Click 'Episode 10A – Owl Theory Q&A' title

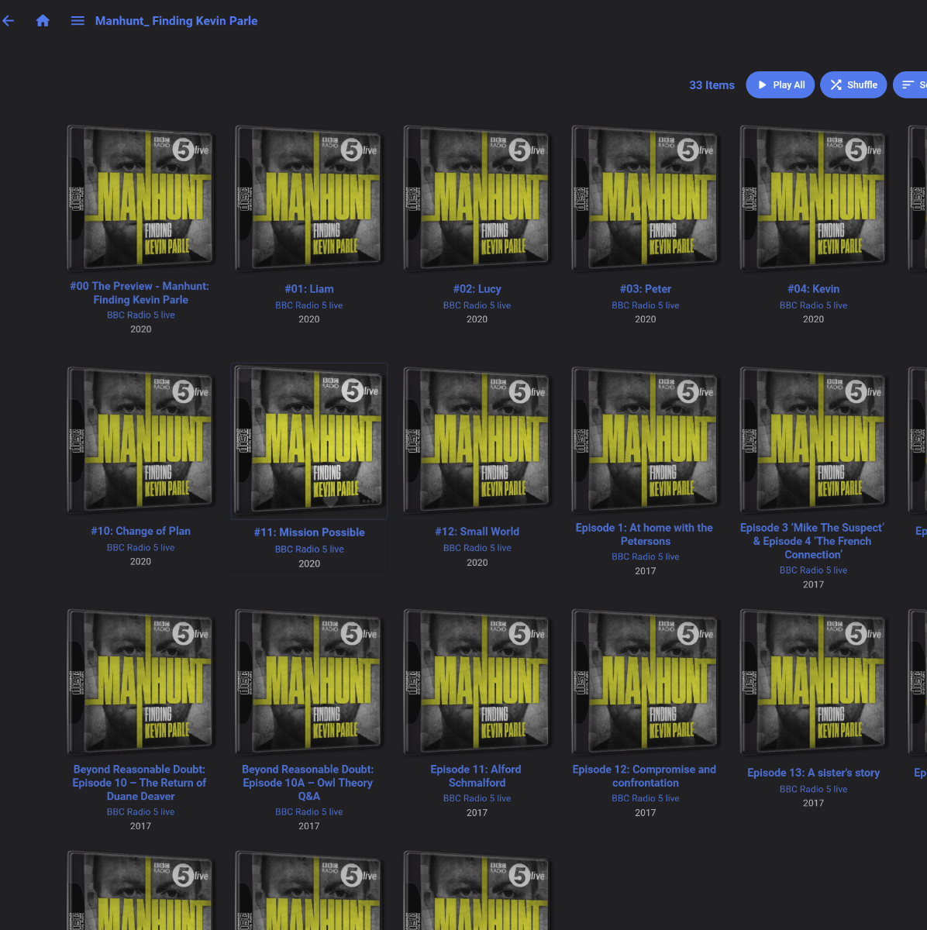click(x=308, y=783)
